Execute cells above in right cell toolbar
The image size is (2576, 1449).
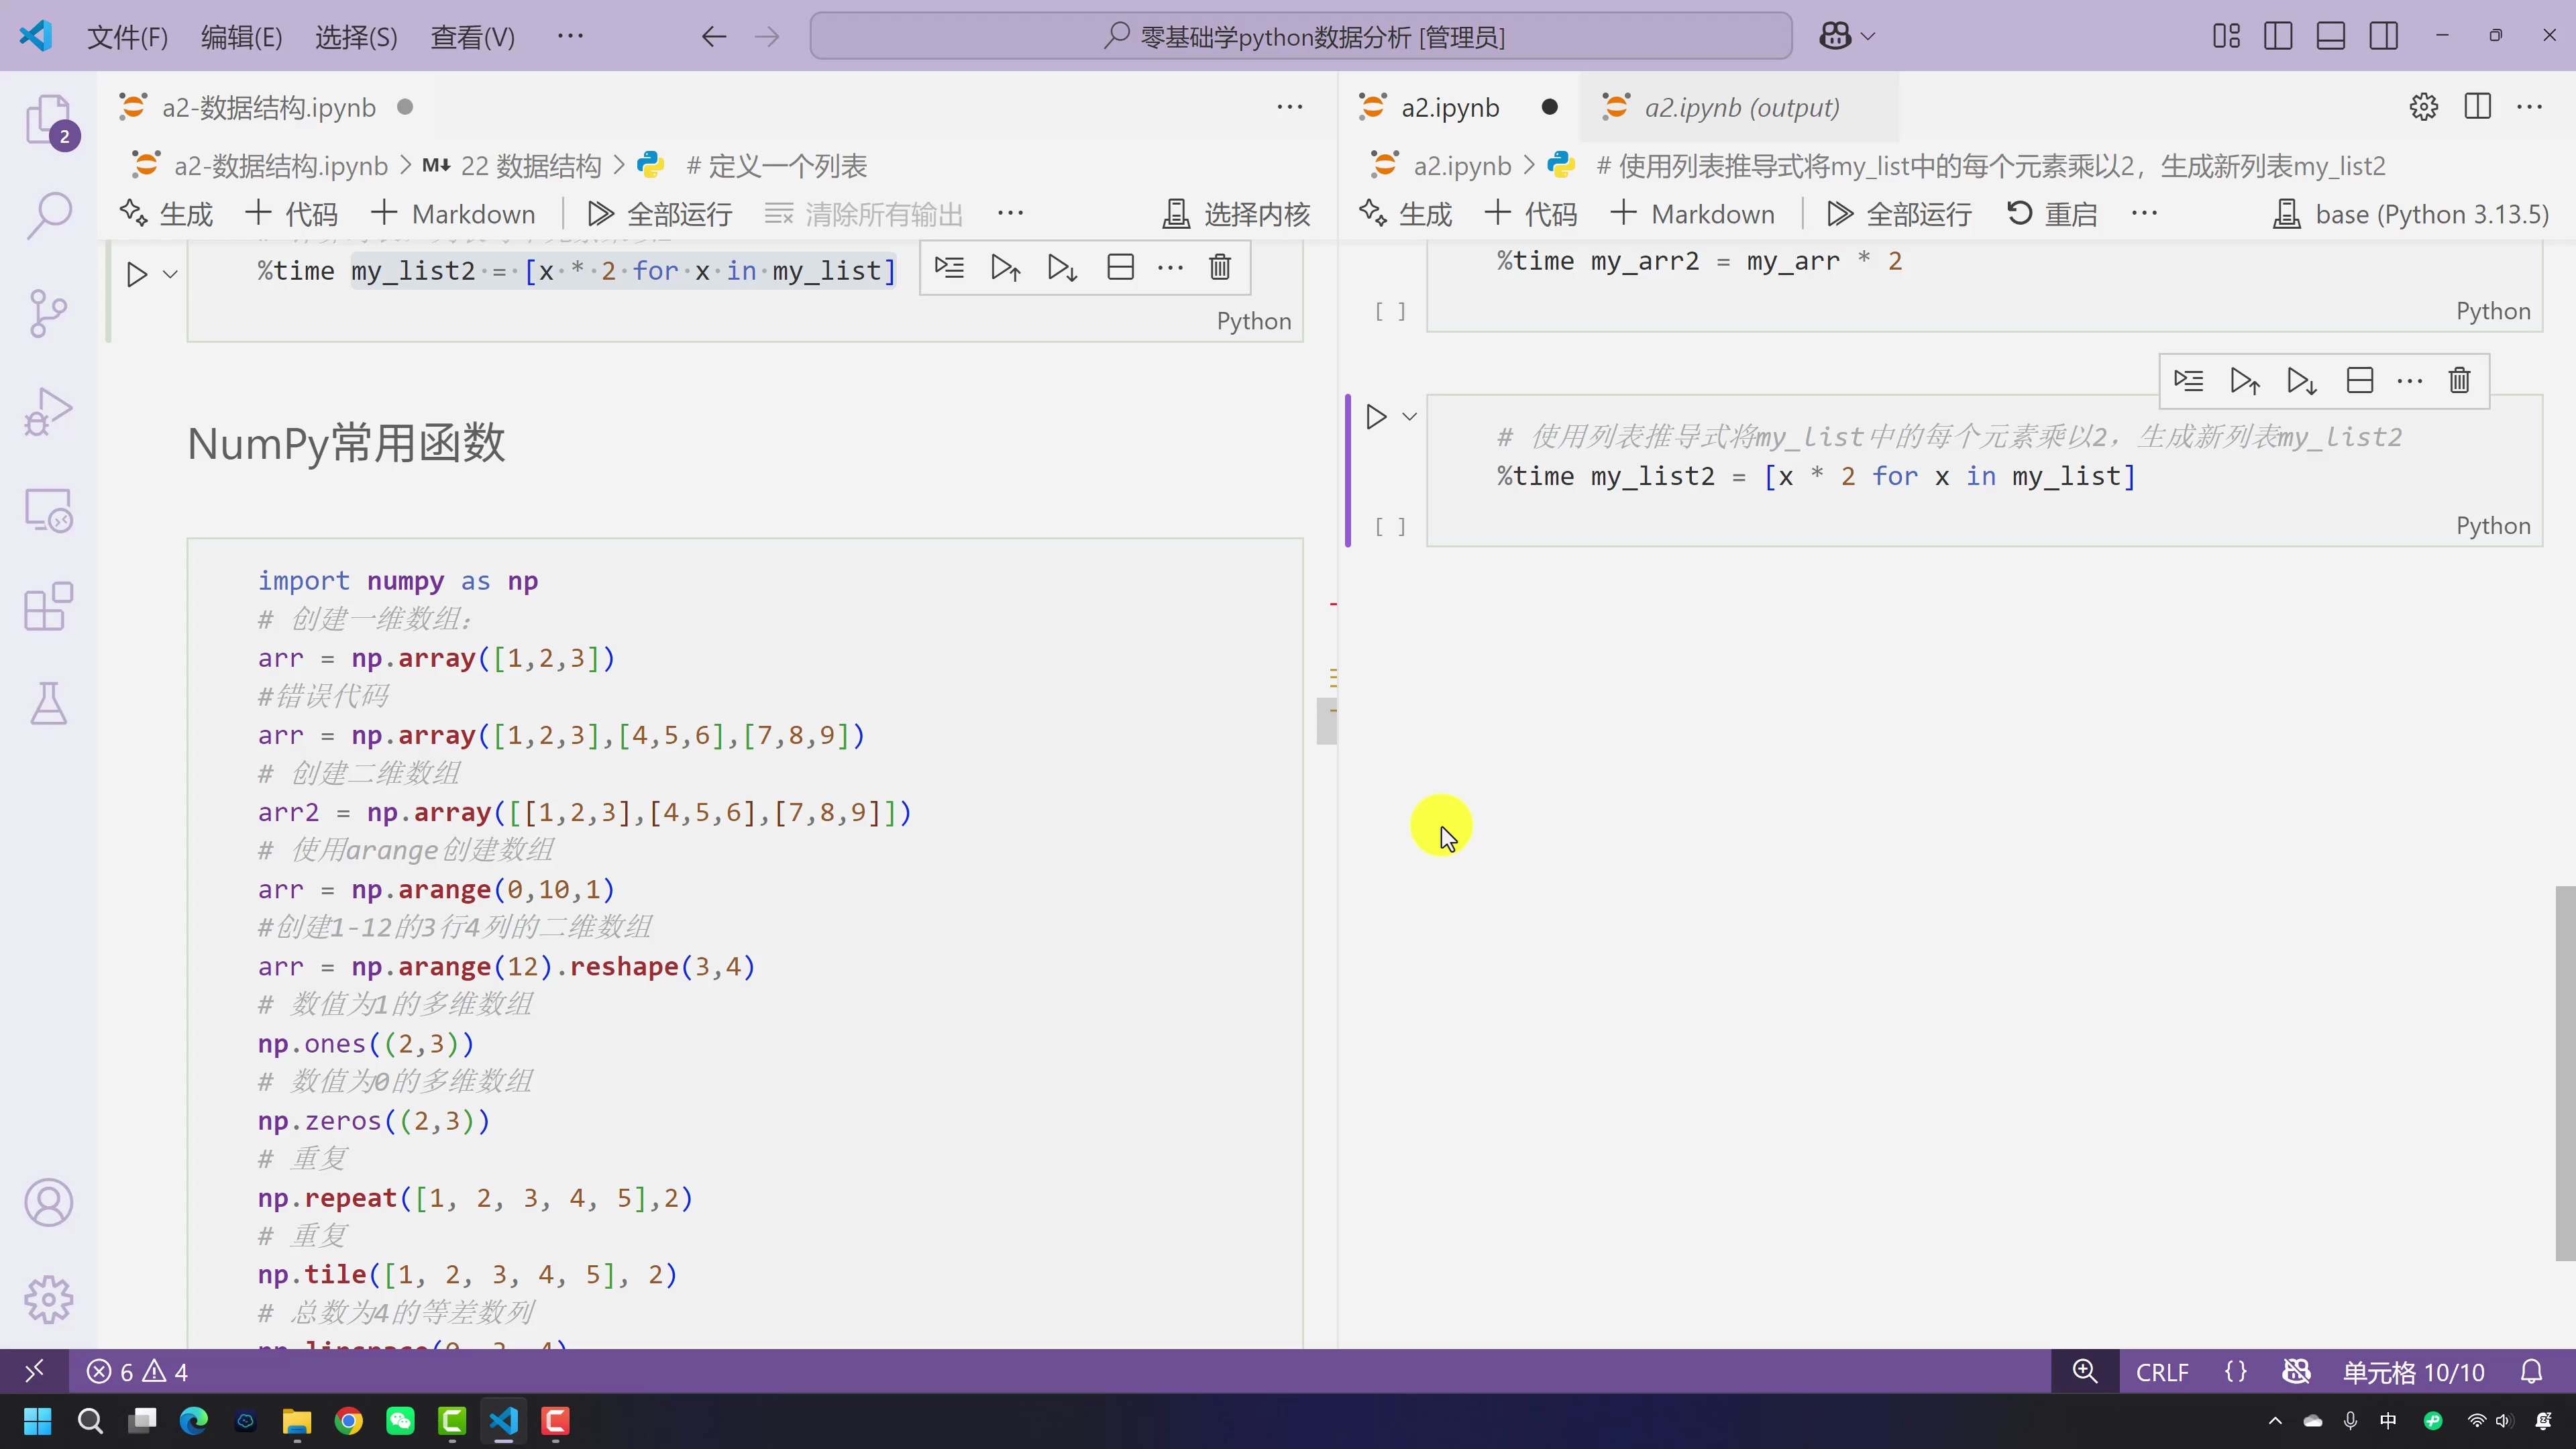[2245, 381]
